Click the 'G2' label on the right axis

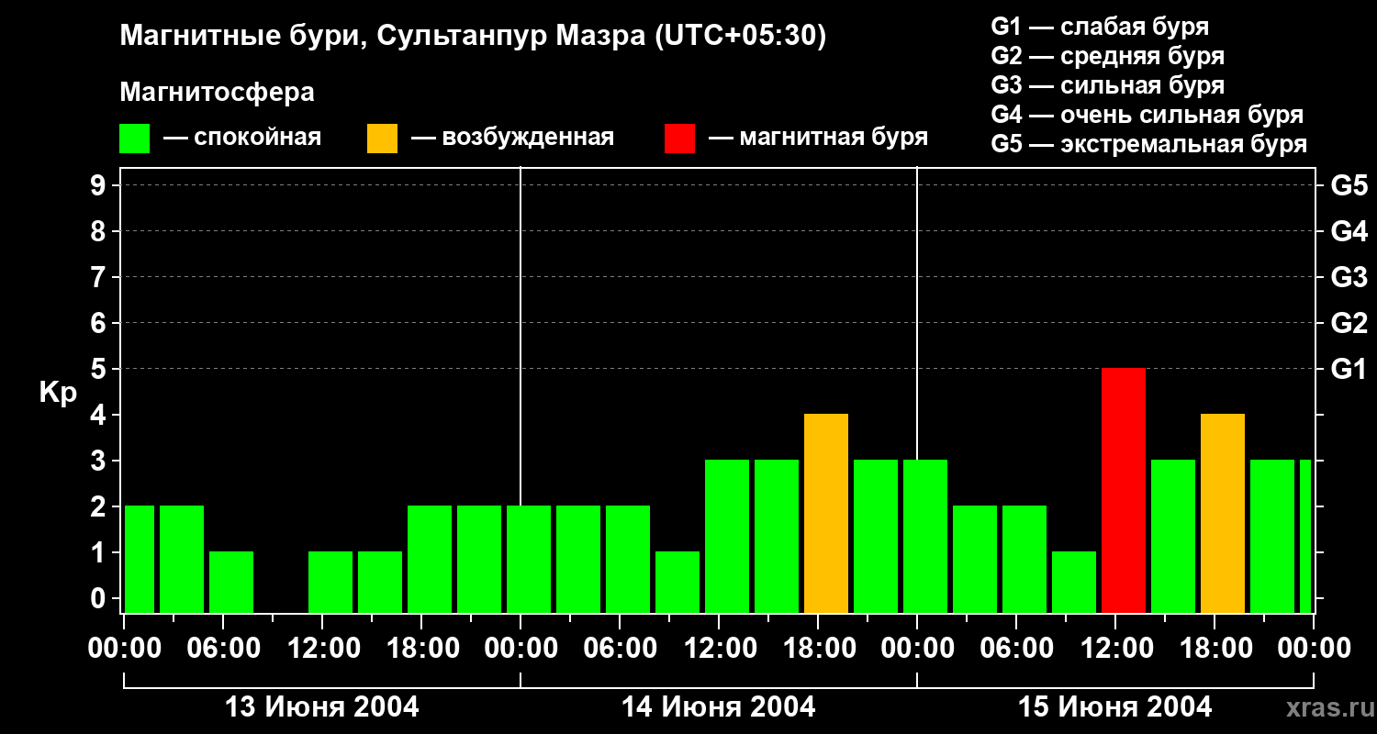pos(1349,323)
